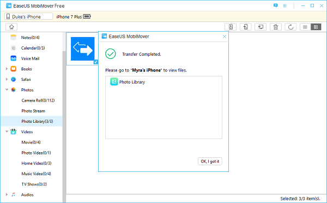
Task: Click the Photos flower icon
Action: (13, 90)
